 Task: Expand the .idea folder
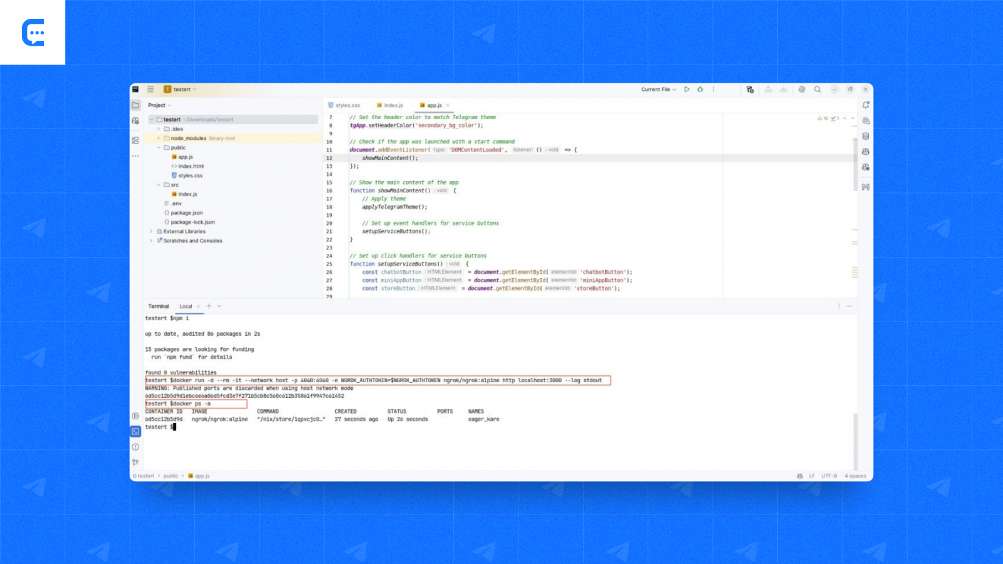click(x=159, y=129)
